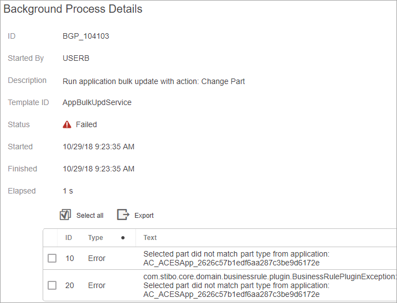Tick the checkbox for error row 10
397x303 pixels.
click(52, 258)
